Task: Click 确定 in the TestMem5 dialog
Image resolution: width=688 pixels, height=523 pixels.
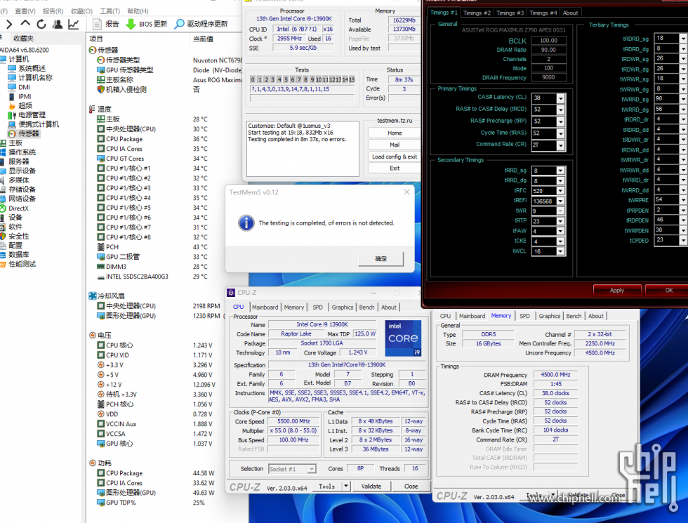Action: pyautogui.click(x=381, y=259)
